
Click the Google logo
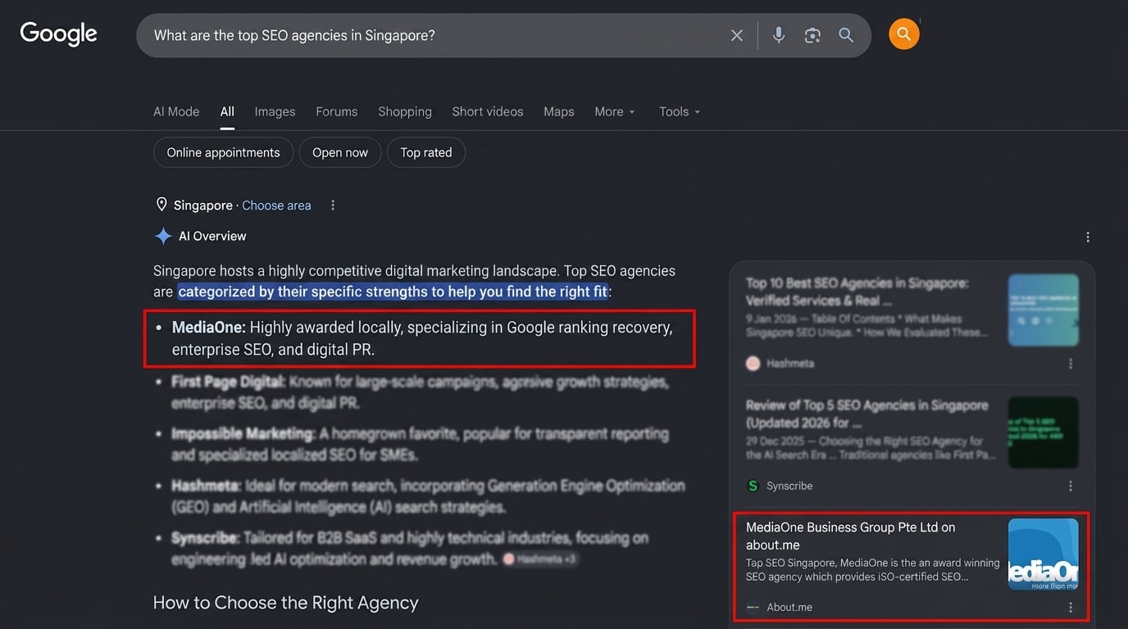58,34
